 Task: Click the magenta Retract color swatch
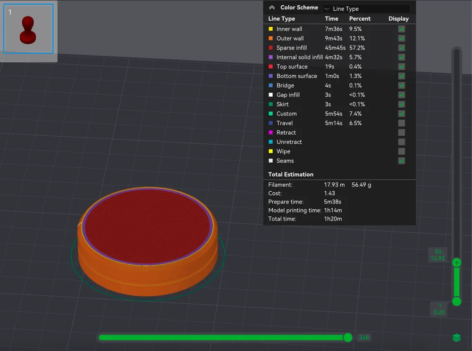point(270,132)
